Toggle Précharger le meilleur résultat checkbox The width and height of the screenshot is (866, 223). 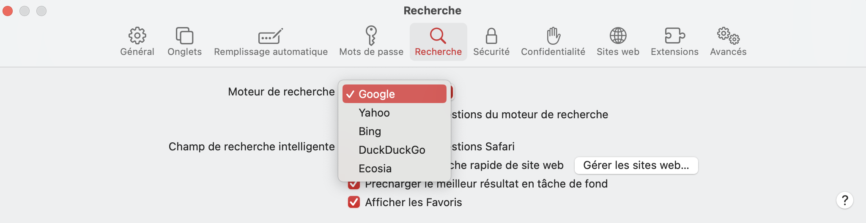[x=354, y=185]
